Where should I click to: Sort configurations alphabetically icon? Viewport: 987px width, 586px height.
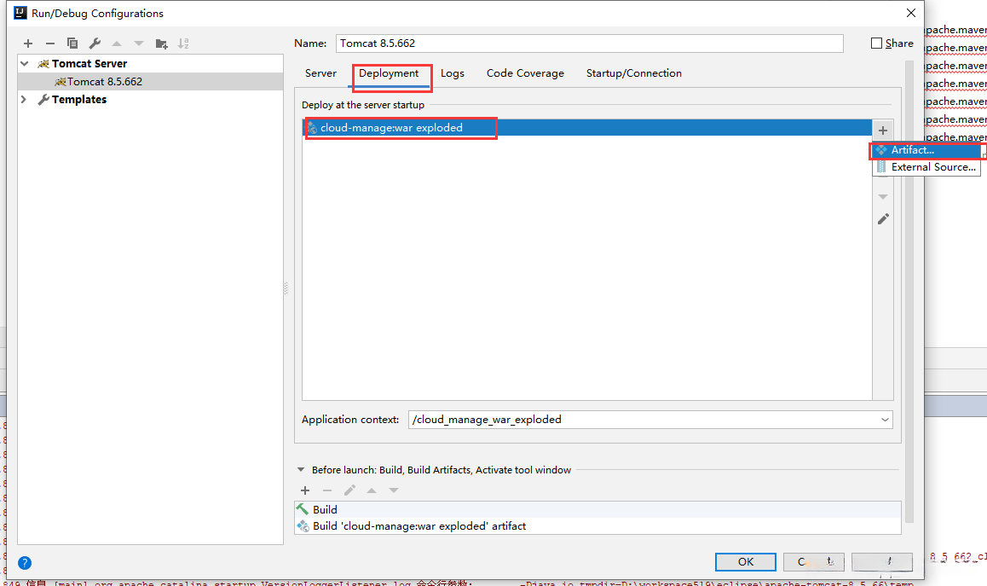183,44
